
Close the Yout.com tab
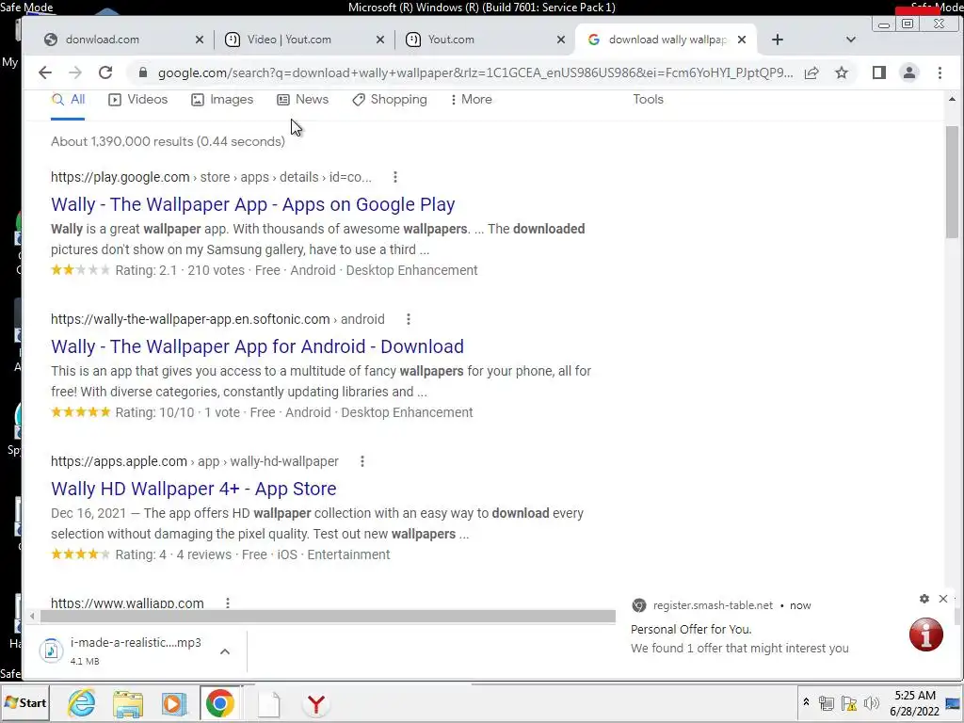(561, 40)
